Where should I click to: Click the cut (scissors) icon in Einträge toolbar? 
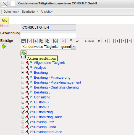[36, 41]
